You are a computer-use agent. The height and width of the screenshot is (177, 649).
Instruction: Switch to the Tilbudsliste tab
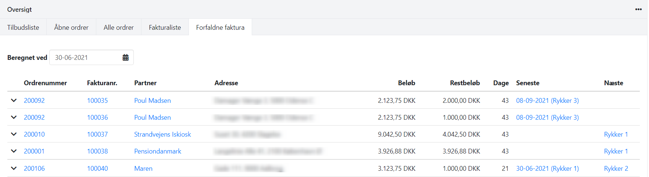[x=23, y=28]
